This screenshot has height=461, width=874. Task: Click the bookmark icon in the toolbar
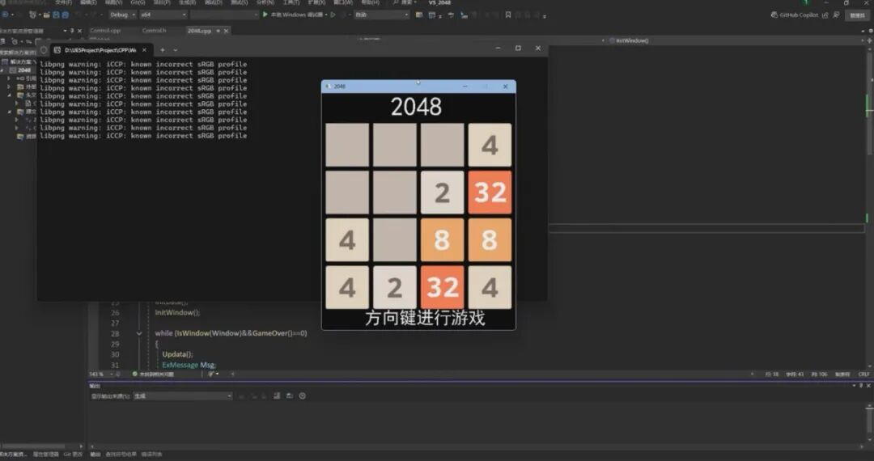(x=507, y=15)
